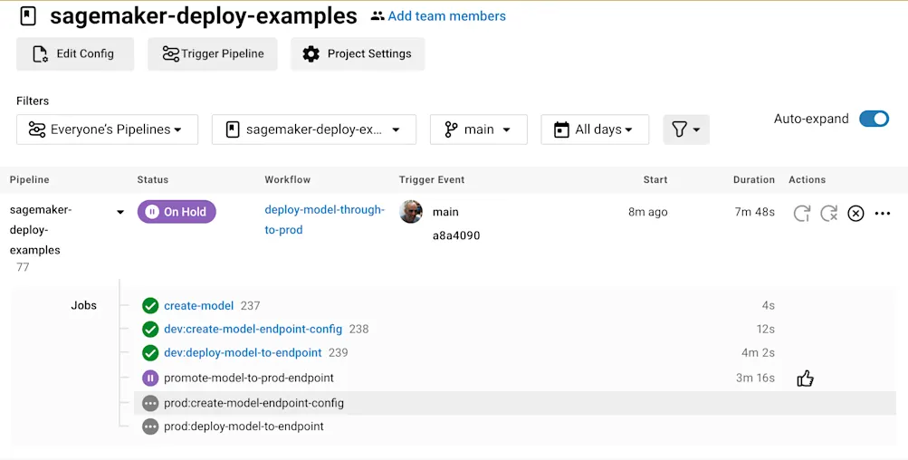Click pending icon for prod:create-model-endpoint-config

[x=150, y=403]
